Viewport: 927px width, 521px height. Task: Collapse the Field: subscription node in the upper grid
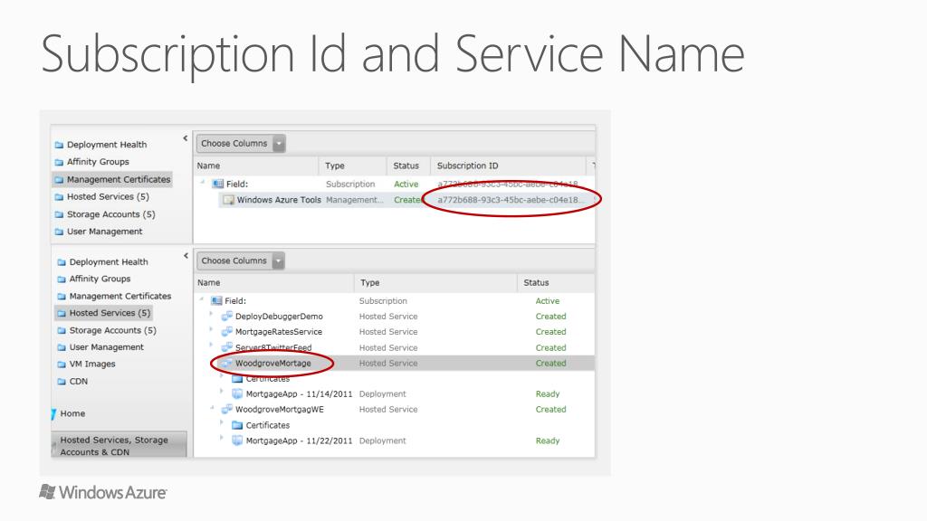[x=204, y=183]
